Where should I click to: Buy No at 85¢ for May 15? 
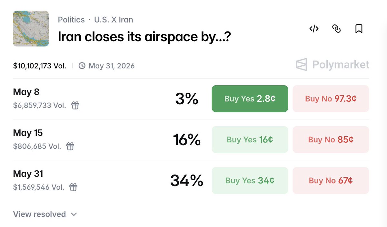[331, 139]
